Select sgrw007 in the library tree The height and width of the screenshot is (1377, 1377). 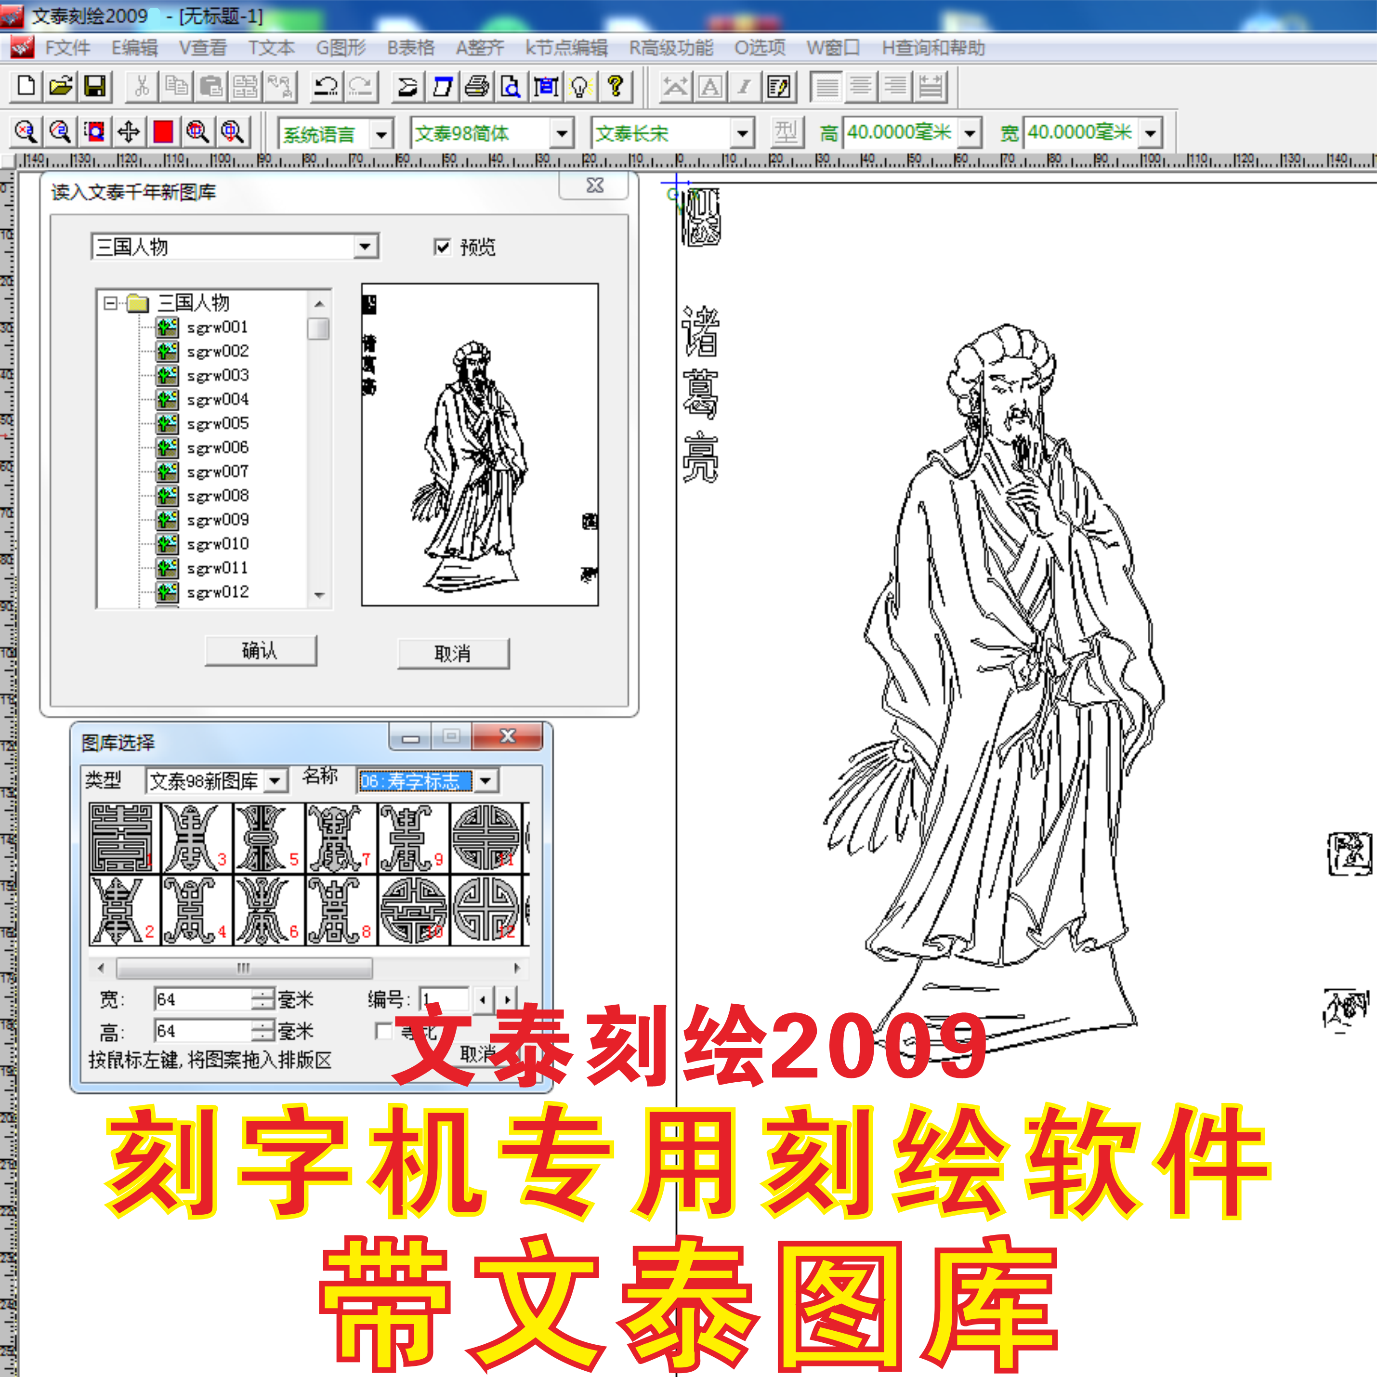pos(217,472)
